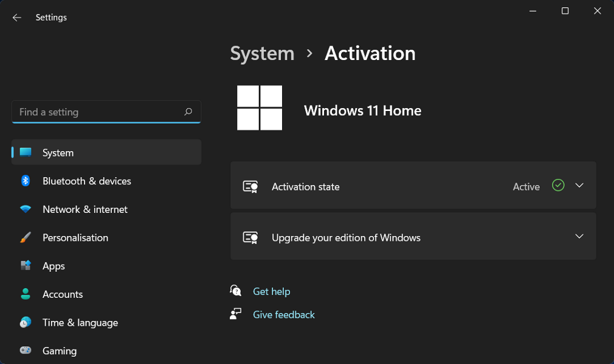
Task: Click the Activation state certificate icon
Action: point(250,186)
